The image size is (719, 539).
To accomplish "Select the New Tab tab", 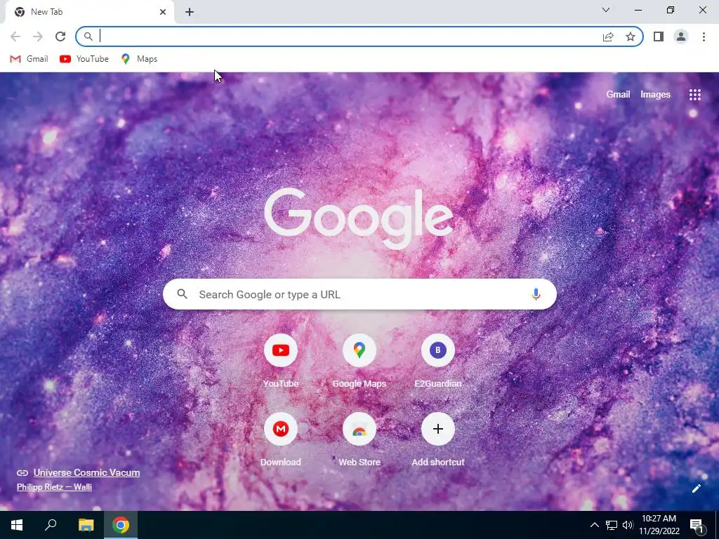I will point(89,12).
